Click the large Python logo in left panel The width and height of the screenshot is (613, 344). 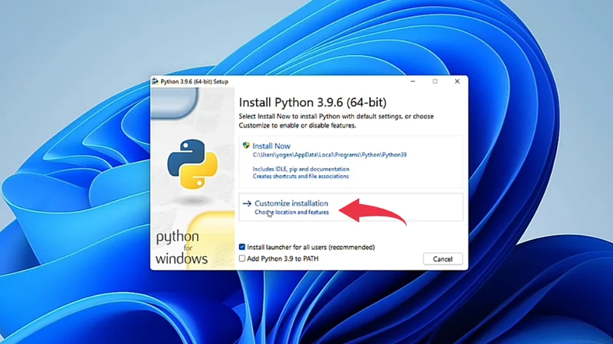[192, 164]
